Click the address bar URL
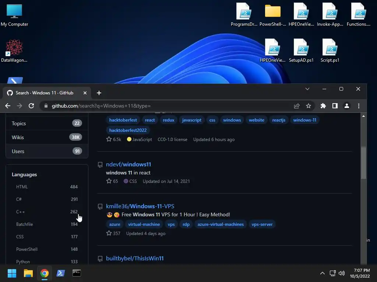Image resolution: width=377 pixels, height=282 pixels. (101, 106)
